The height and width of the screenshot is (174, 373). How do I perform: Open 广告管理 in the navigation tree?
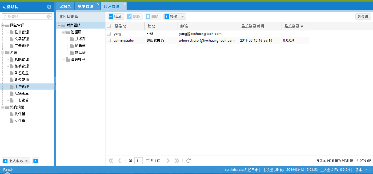[22, 46]
